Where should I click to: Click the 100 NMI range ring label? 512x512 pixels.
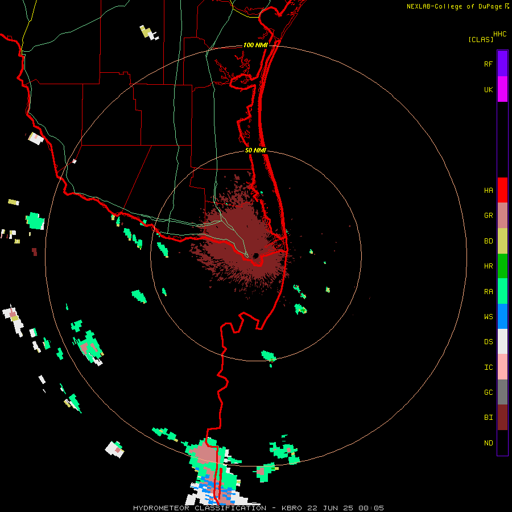(255, 45)
